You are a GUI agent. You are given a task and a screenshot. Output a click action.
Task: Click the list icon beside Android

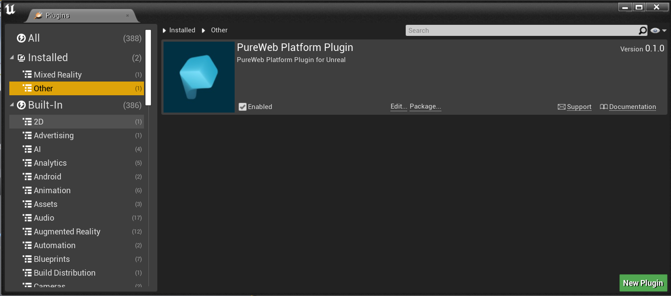click(27, 176)
